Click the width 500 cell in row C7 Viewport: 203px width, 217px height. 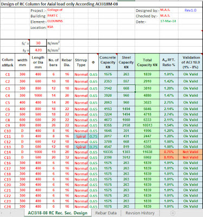click(x=22, y=114)
